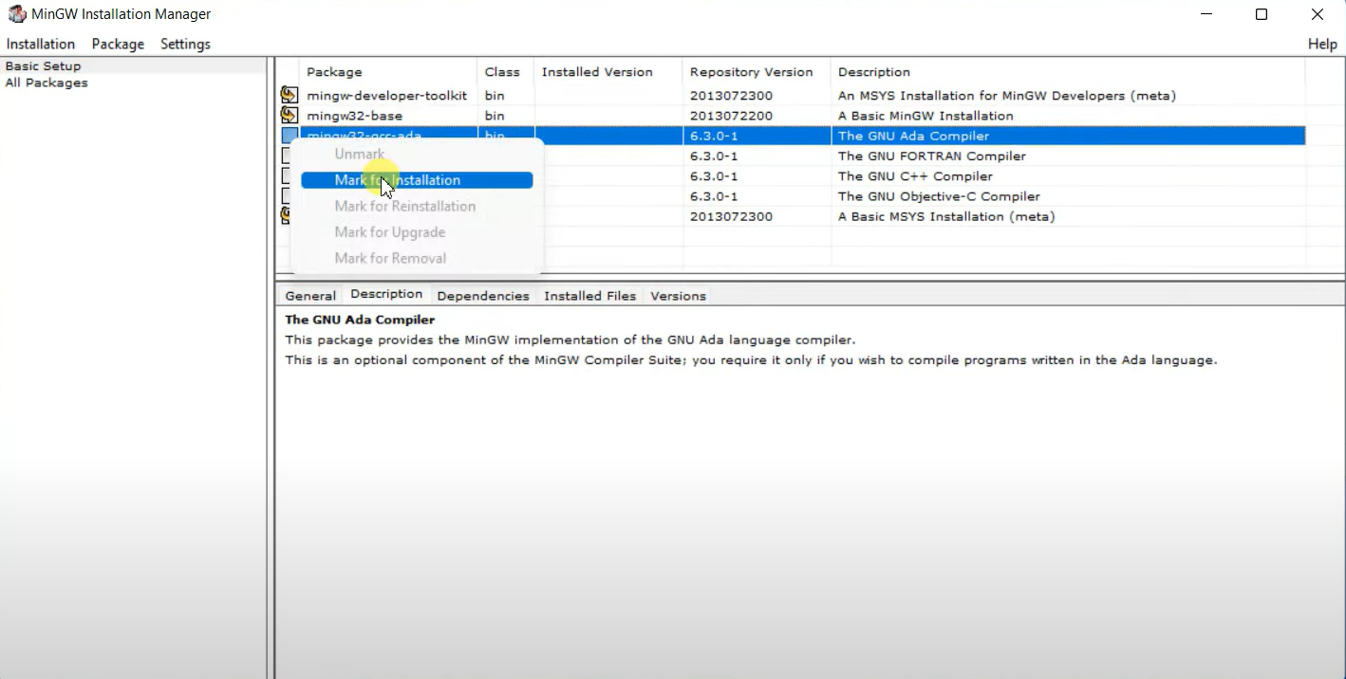Viewport: 1346px width, 679px height.
Task: Click the mingw-developer-toolkit marked package icon
Action: pyautogui.click(x=289, y=95)
